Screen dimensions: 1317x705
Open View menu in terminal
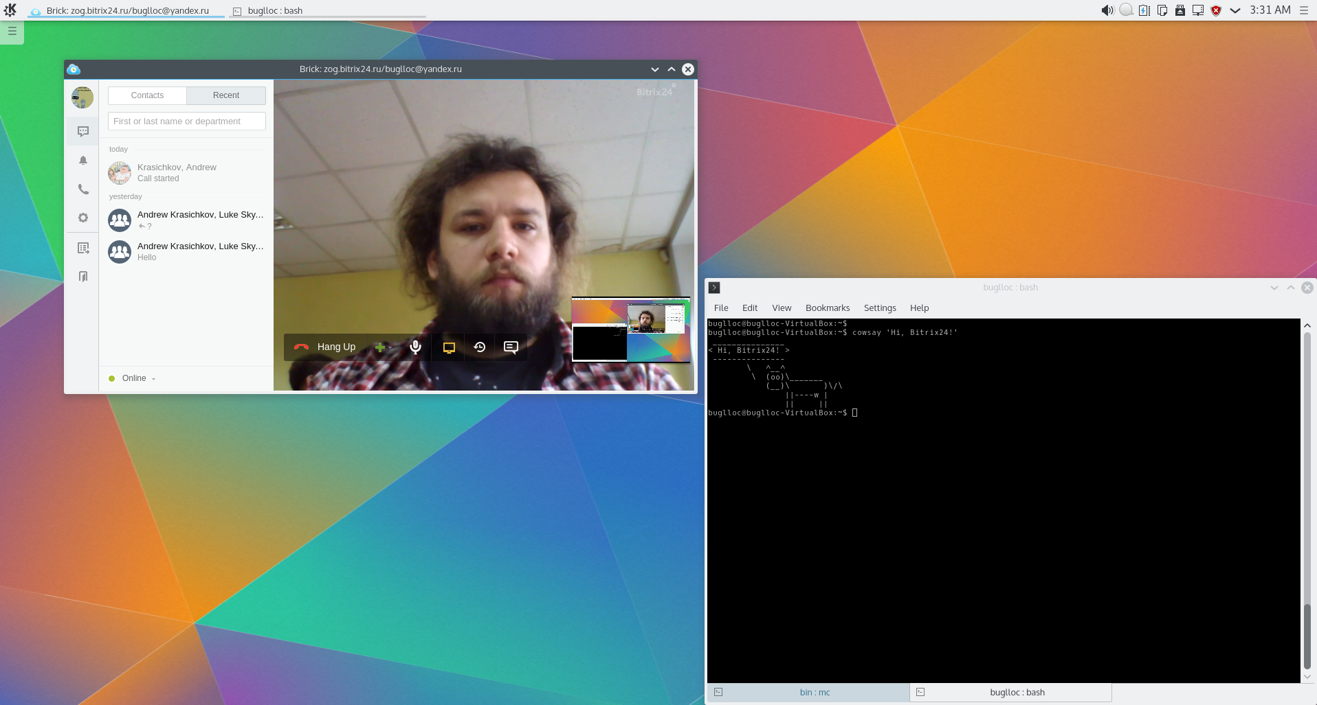pyautogui.click(x=782, y=308)
